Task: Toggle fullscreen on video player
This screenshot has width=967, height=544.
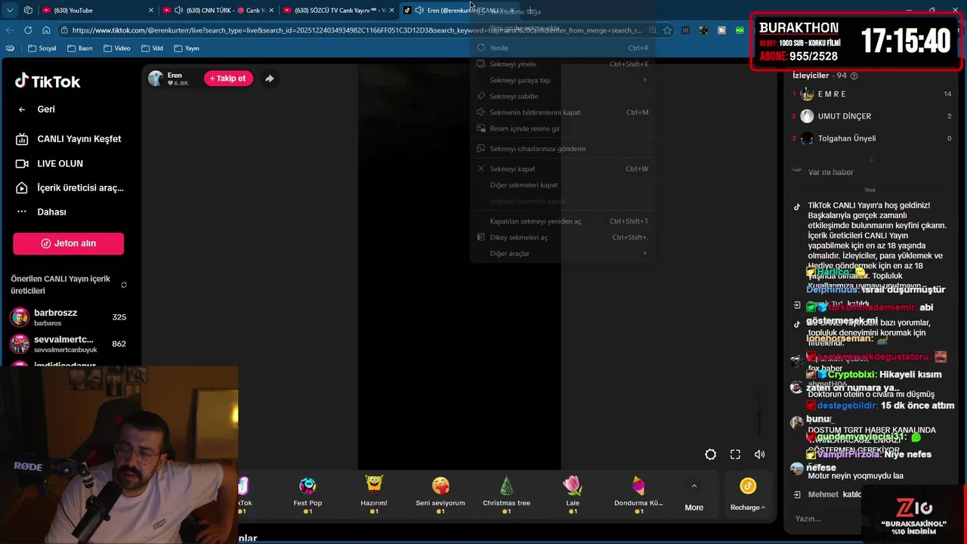Action: click(735, 454)
